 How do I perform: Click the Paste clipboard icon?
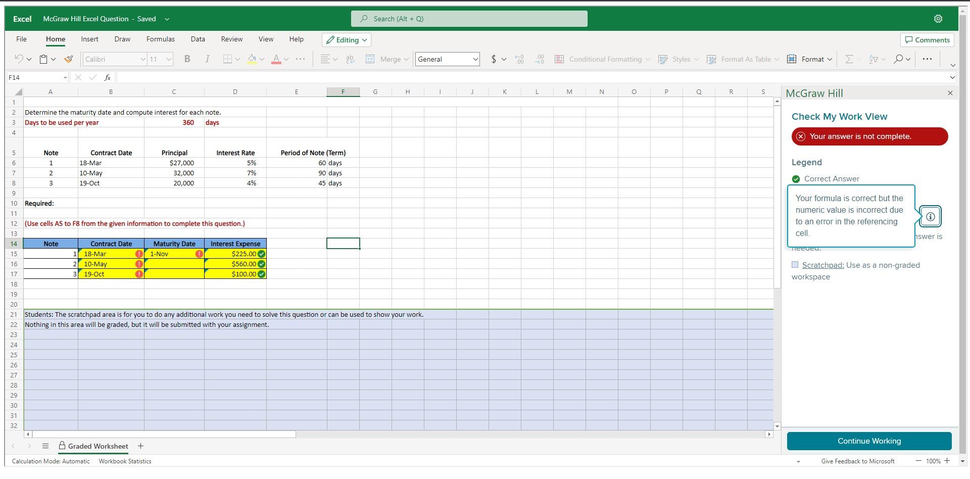click(x=44, y=59)
